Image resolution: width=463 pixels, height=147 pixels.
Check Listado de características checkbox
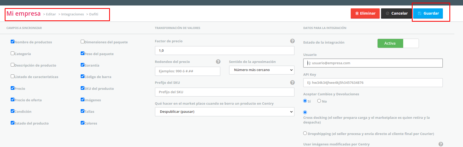[x=13, y=76]
